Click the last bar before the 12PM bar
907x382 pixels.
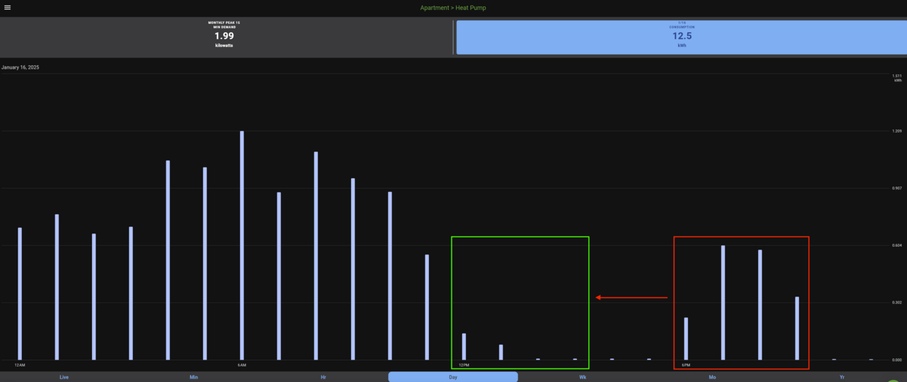(x=427, y=307)
